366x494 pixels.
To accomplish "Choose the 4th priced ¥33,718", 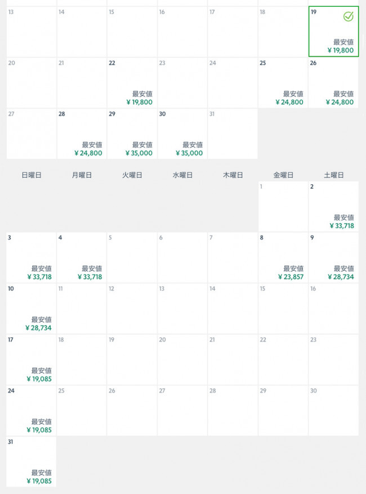I will [x=82, y=258].
